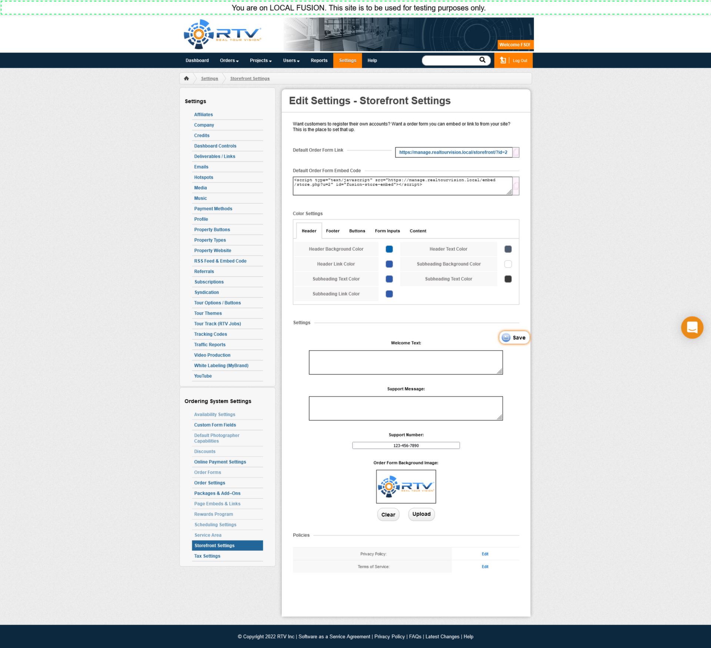This screenshot has height=648, width=711.
Task: Pick the Header Background Color swatch
Action: [x=389, y=249]
